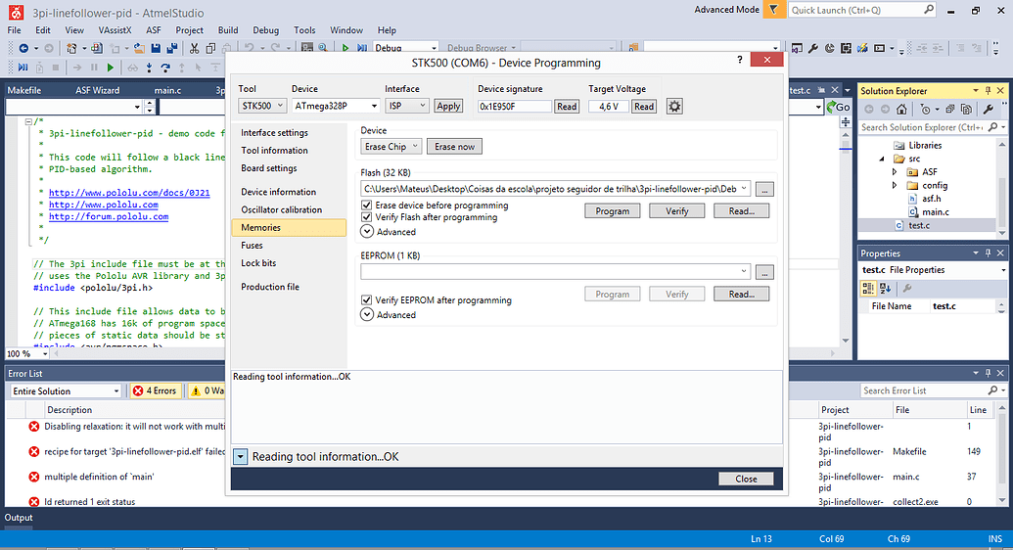Image resolution: width=1013 pixels, height=550 pixels.
Task: Open the Erase Chip dropdown
Action: 391,147
